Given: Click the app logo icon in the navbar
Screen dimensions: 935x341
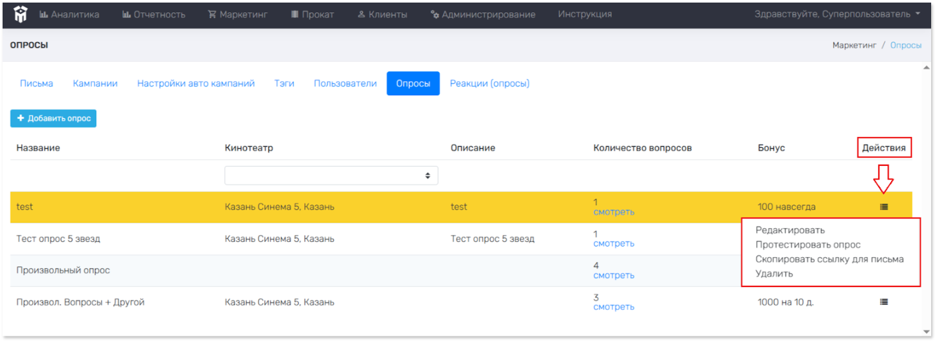Looking at the screenshot, I should point(19,14).
